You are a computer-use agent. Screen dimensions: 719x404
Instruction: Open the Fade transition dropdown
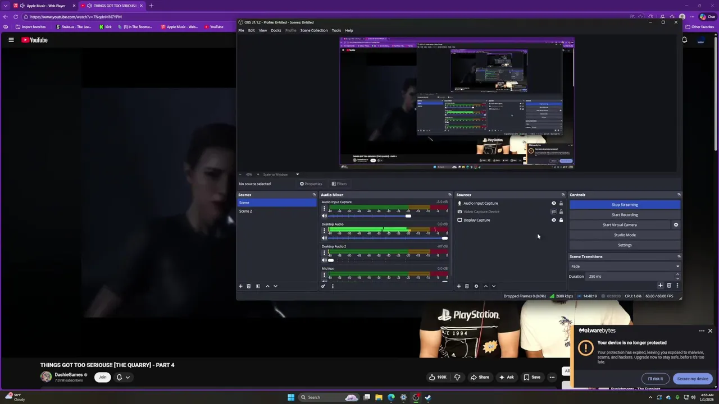(x=625, y=267)
